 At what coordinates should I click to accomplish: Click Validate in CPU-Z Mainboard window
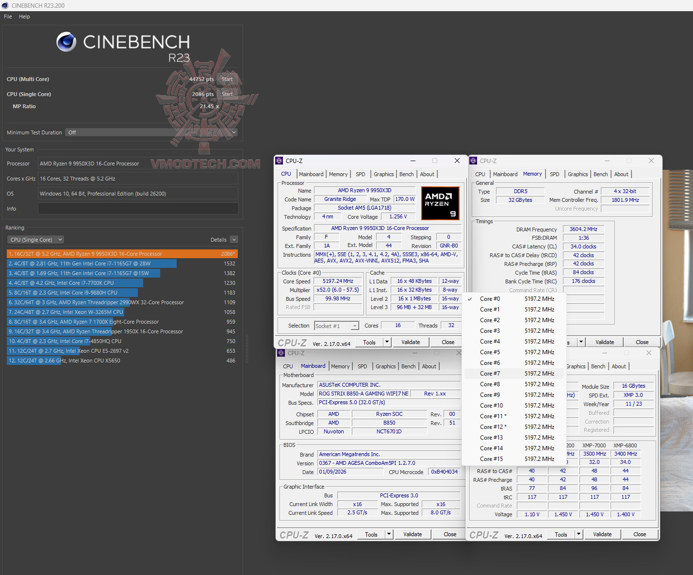412,534
